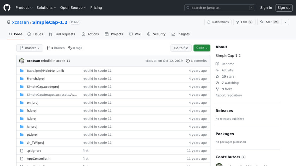The width and height of the screenshot is (296, 166).
Task: Click the Sign up button
Action: [x=284, y=8]
